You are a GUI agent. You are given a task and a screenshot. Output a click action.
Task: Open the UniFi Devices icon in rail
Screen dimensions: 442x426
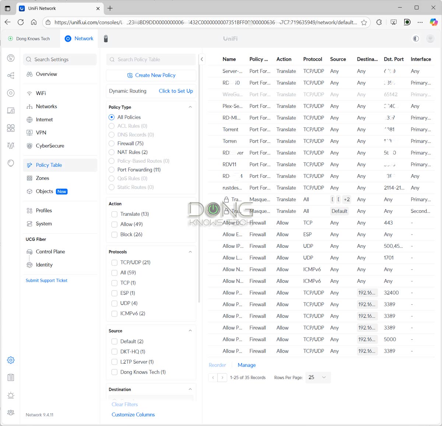[x=11, y=93]
